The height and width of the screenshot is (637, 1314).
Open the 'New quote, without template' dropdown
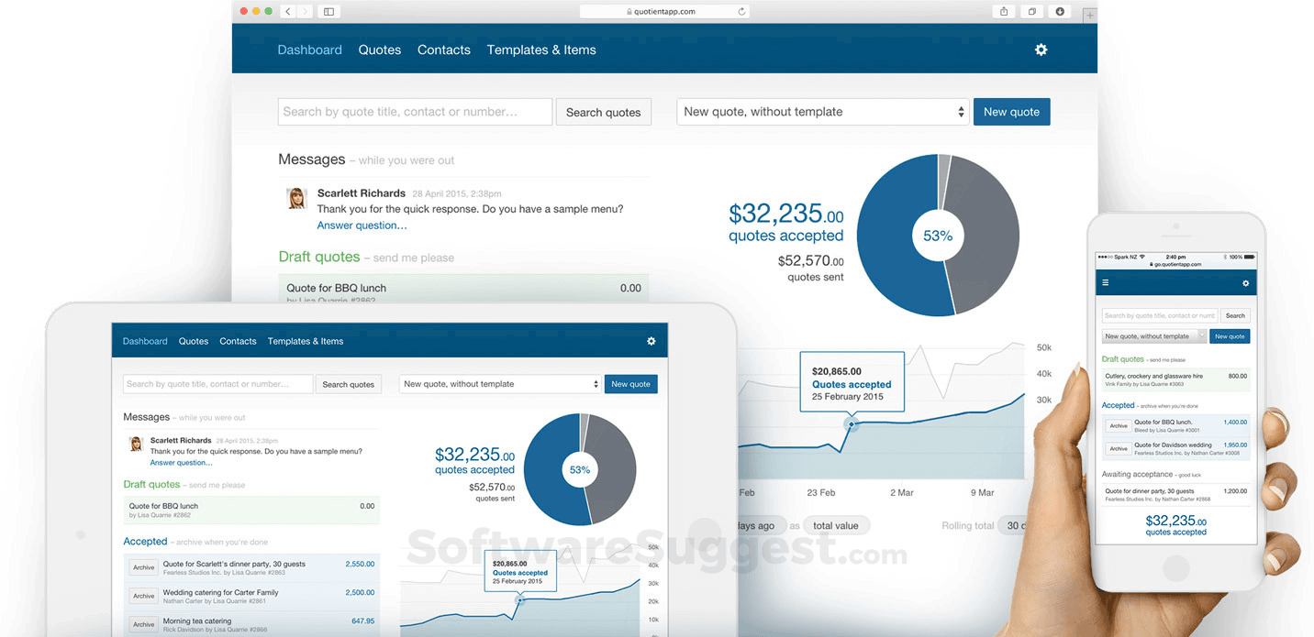pos(822,111)
